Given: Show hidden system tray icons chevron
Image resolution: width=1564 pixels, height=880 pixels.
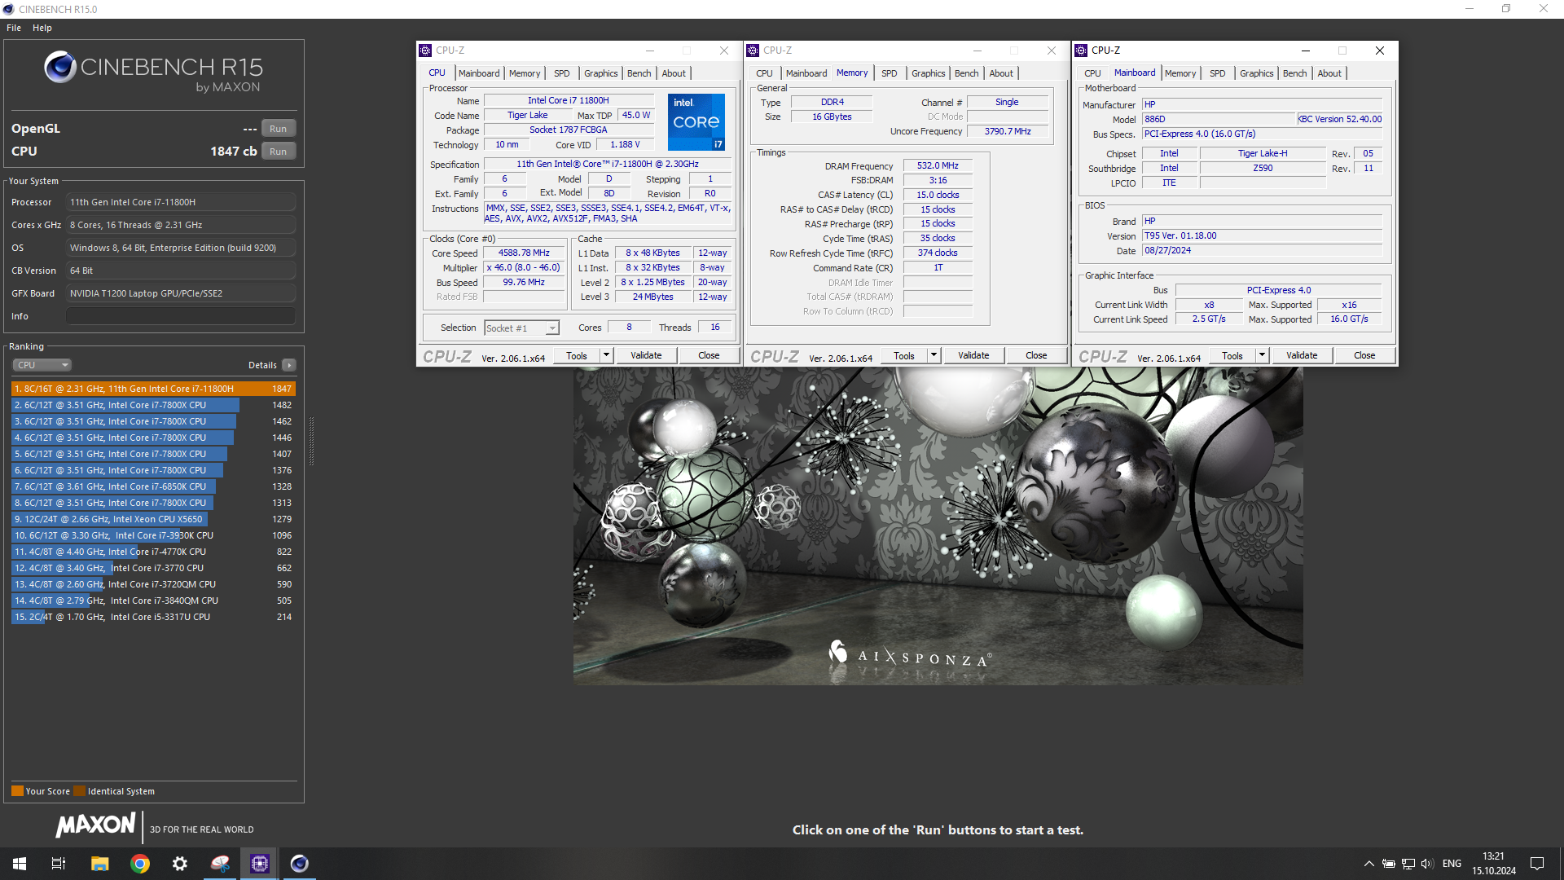Looking at the screenshot, I should pos(1368,864).
